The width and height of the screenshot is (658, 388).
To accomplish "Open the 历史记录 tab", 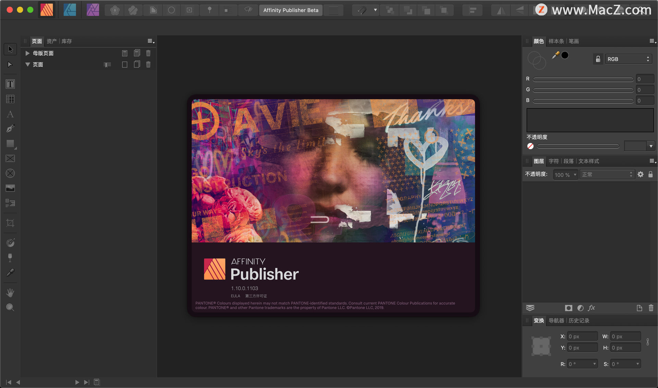I will (x=578, y=321).
